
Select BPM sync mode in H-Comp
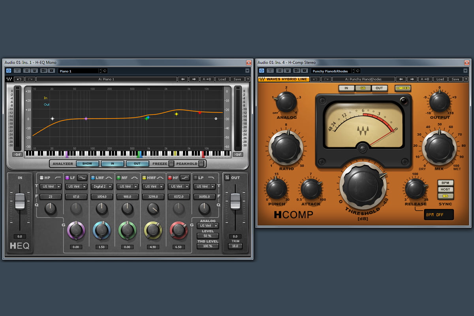445,183
